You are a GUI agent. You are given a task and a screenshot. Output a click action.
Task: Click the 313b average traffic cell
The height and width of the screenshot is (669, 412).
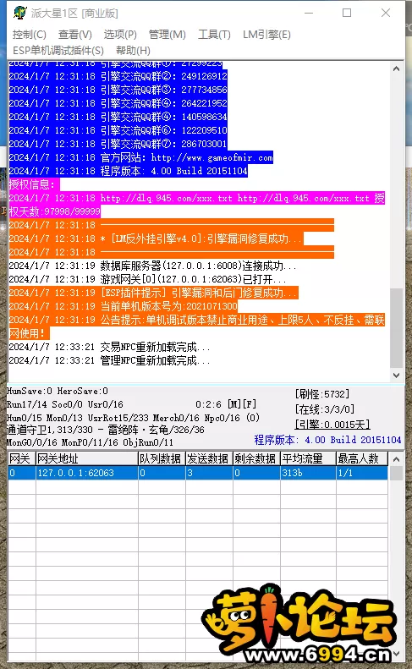[x=308, y=473]
